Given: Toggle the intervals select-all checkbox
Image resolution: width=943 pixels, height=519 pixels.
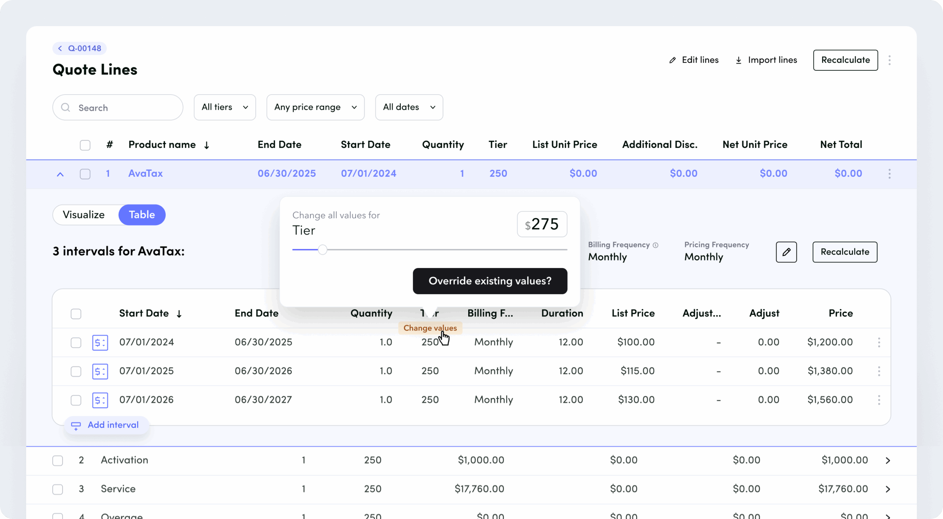Looking at the screenshot, I should (x=76, y=314).
